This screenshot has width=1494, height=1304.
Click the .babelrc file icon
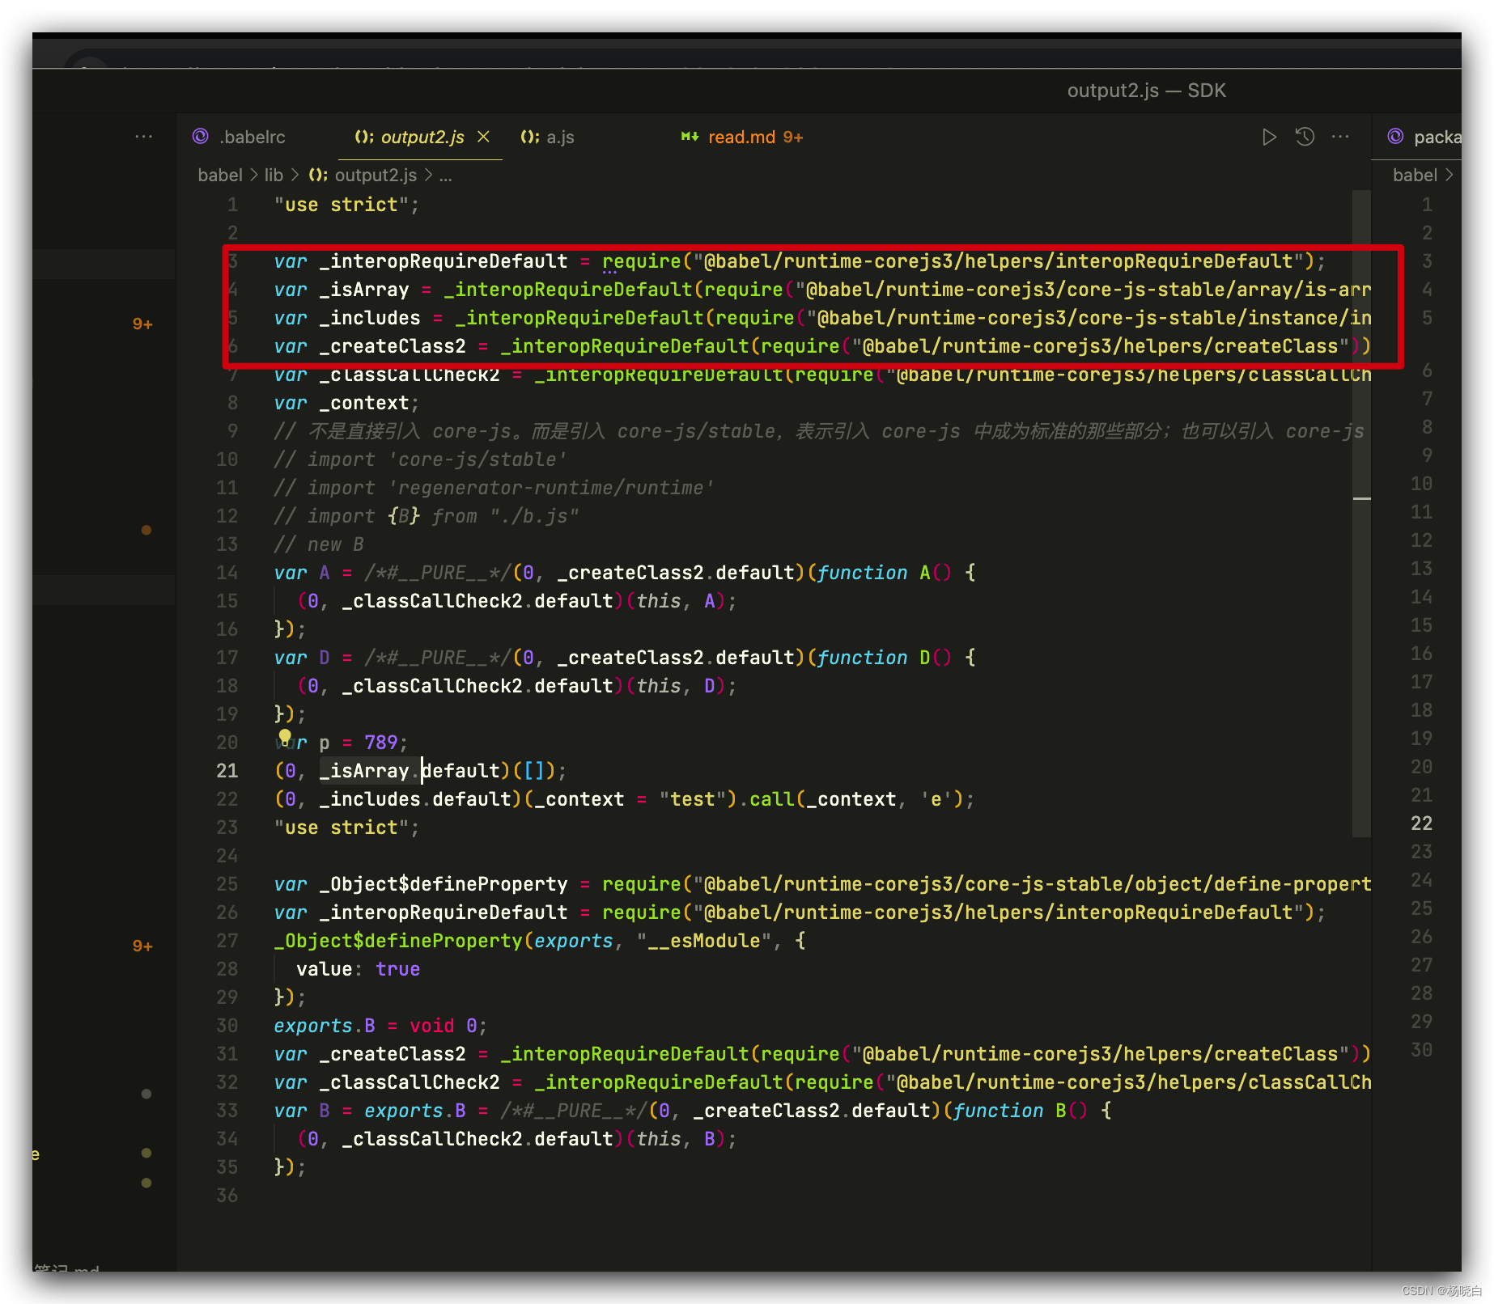201,137
